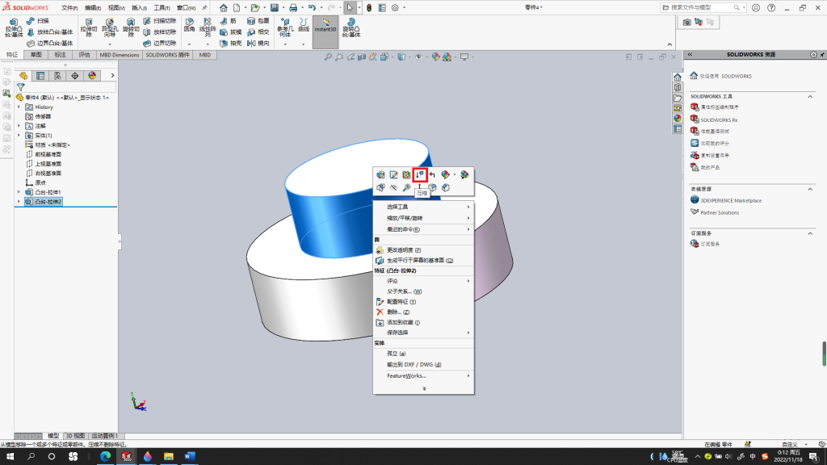Click the Swept Boss (扫描) tool
This screenshot has height=465, width=827.
tap(37, 20)
